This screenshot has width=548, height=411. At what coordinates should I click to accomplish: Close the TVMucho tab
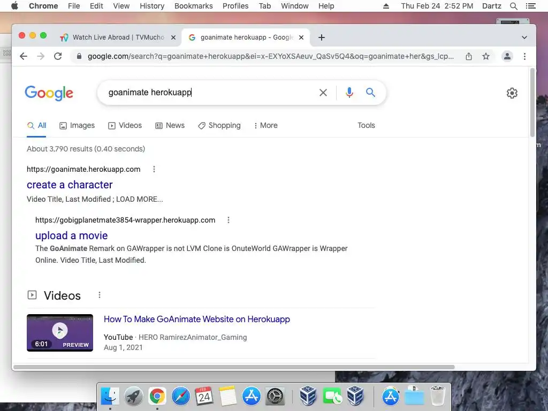point(173,37)
